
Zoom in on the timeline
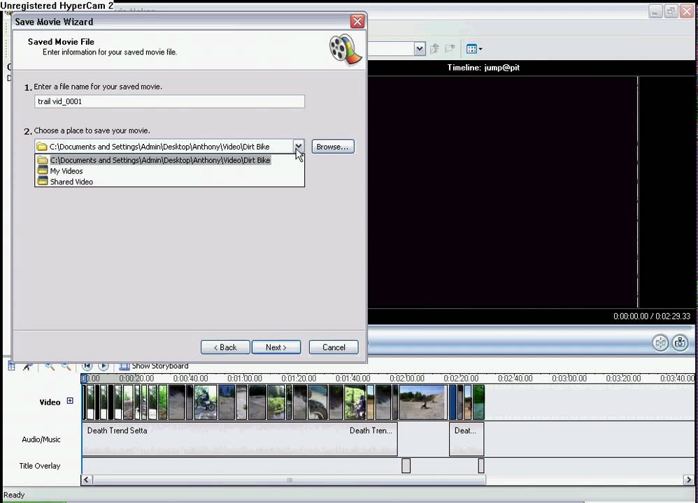(x=50, y=367)
